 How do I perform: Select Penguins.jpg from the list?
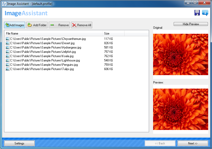coord(44,65)
